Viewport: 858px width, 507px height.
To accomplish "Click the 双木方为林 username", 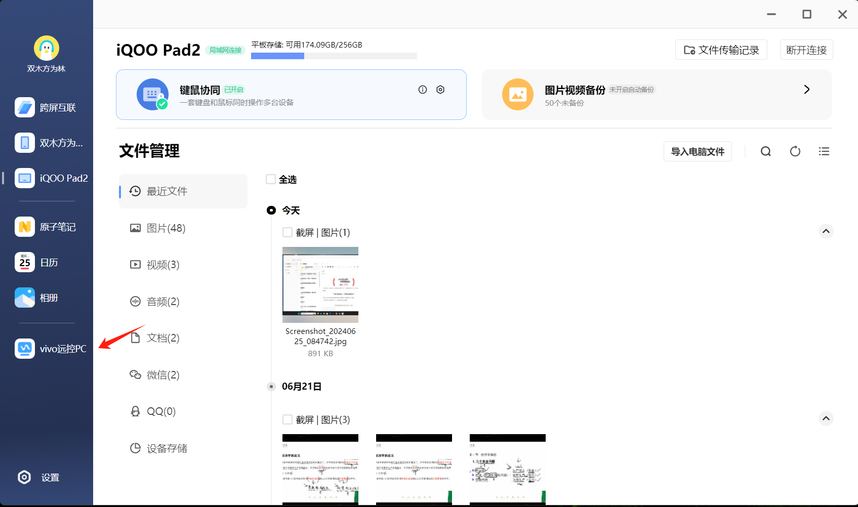I will [47, 68].
